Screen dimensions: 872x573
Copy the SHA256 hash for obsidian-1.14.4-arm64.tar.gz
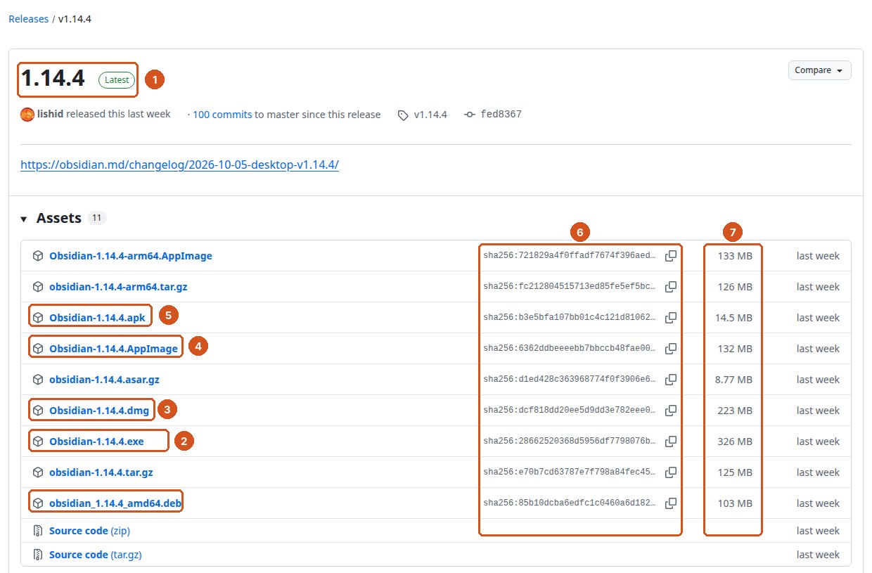pyautogui.click(x=671, y=287)
